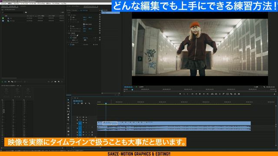Collapse the Motion effect group
The image size is (278, 156).
(x=68, y=15)
